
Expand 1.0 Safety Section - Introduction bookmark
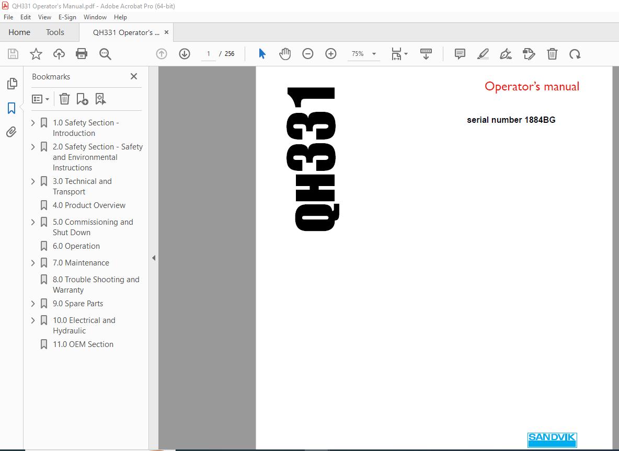[x=33, y=123]
